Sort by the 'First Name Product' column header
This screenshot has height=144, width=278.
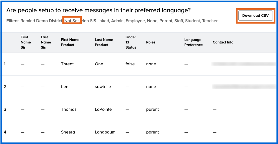pyautogui.click(x=70, y=42)
